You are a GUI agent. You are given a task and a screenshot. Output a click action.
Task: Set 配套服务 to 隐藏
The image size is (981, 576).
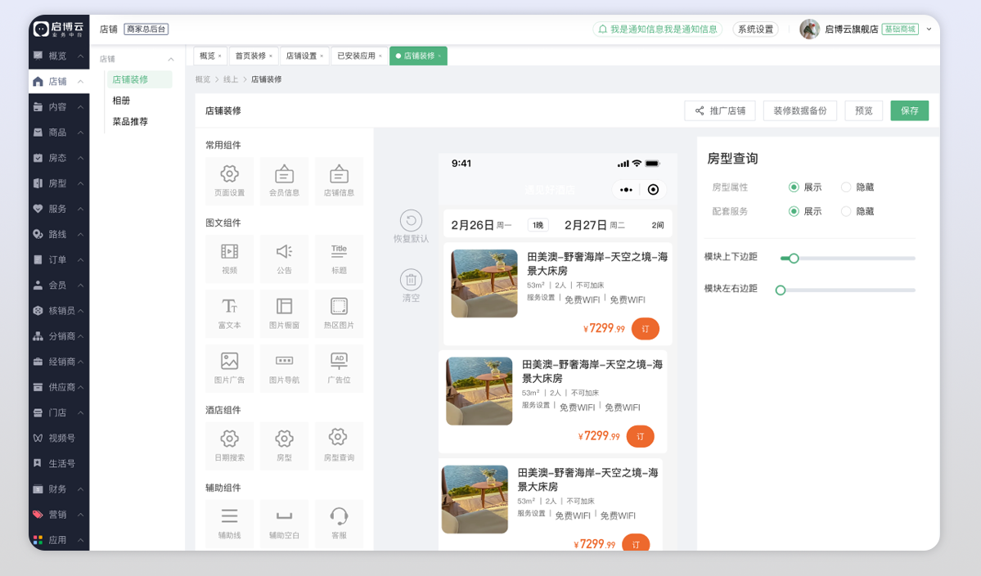[x=846, y=211]
